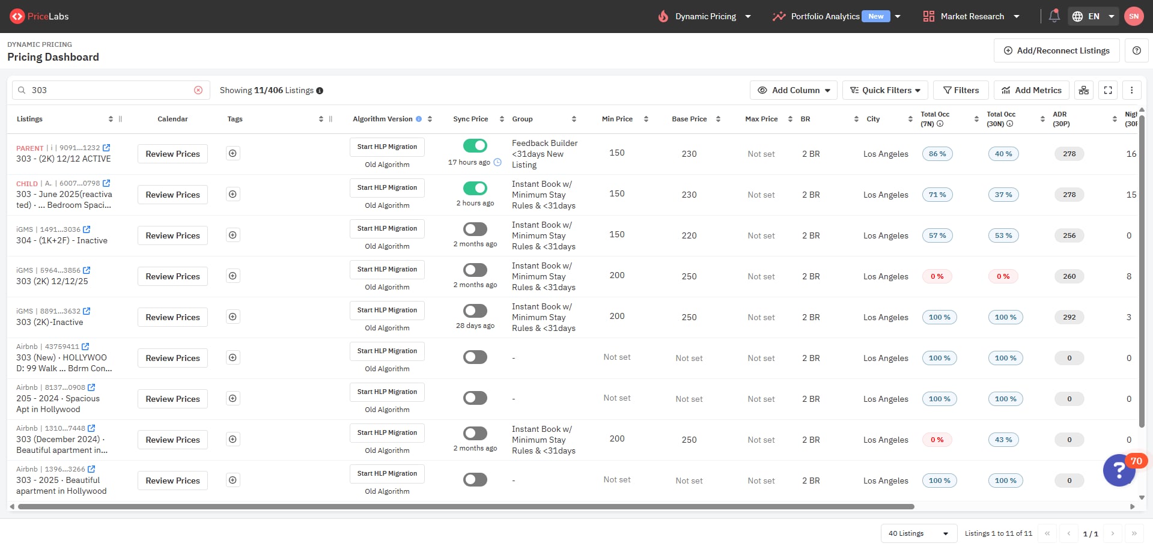Click the horizontal table scrollbar
1153x546 pixels.
click(466, 507)
